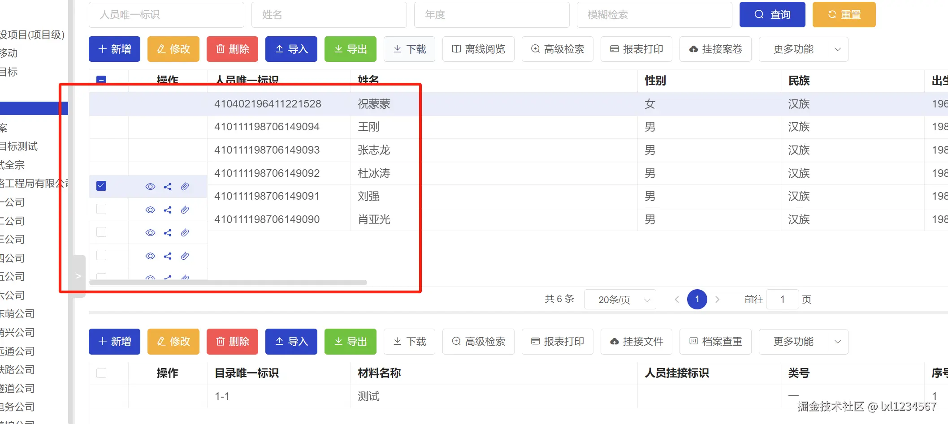Click the upper table's horizontal scrollbar
948x424 pixels.
[x=228, y=283]
